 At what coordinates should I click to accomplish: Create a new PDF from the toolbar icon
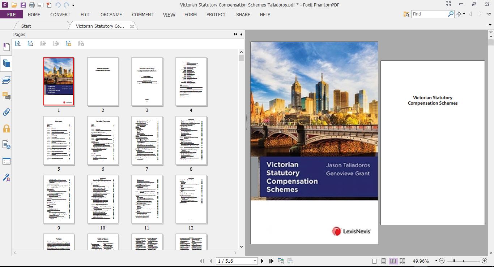click(49, 5)
